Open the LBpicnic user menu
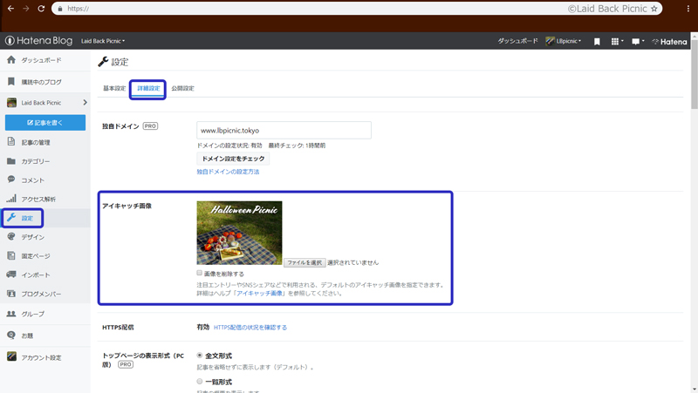698x393 pixels. (564, 41)
